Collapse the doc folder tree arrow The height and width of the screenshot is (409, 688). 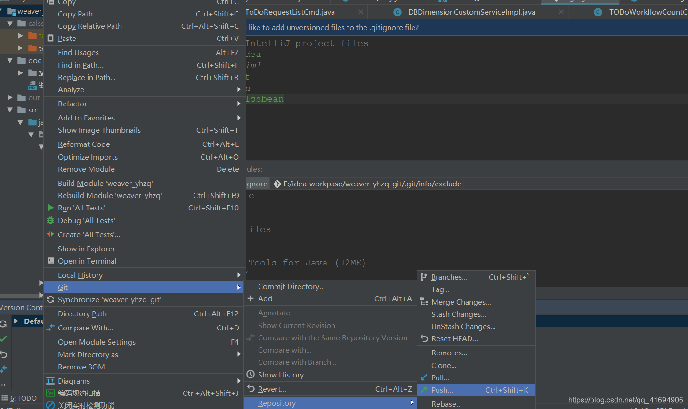point(10,60)
